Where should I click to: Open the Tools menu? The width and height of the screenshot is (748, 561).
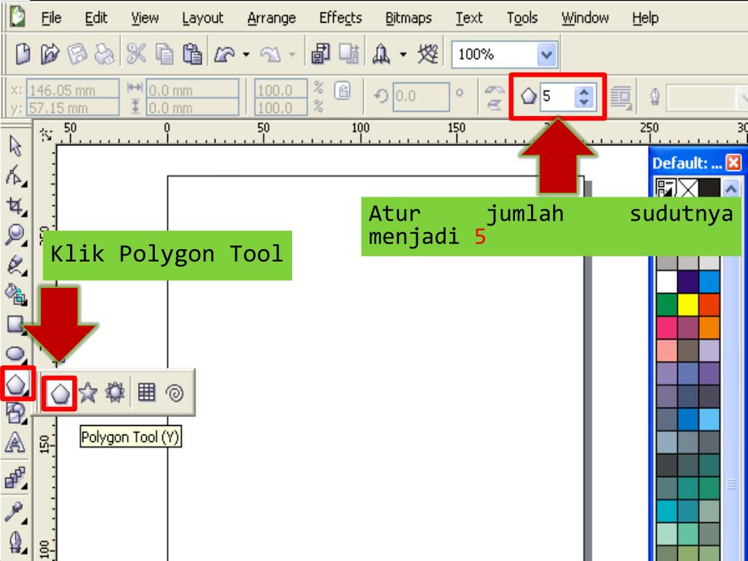522,18
